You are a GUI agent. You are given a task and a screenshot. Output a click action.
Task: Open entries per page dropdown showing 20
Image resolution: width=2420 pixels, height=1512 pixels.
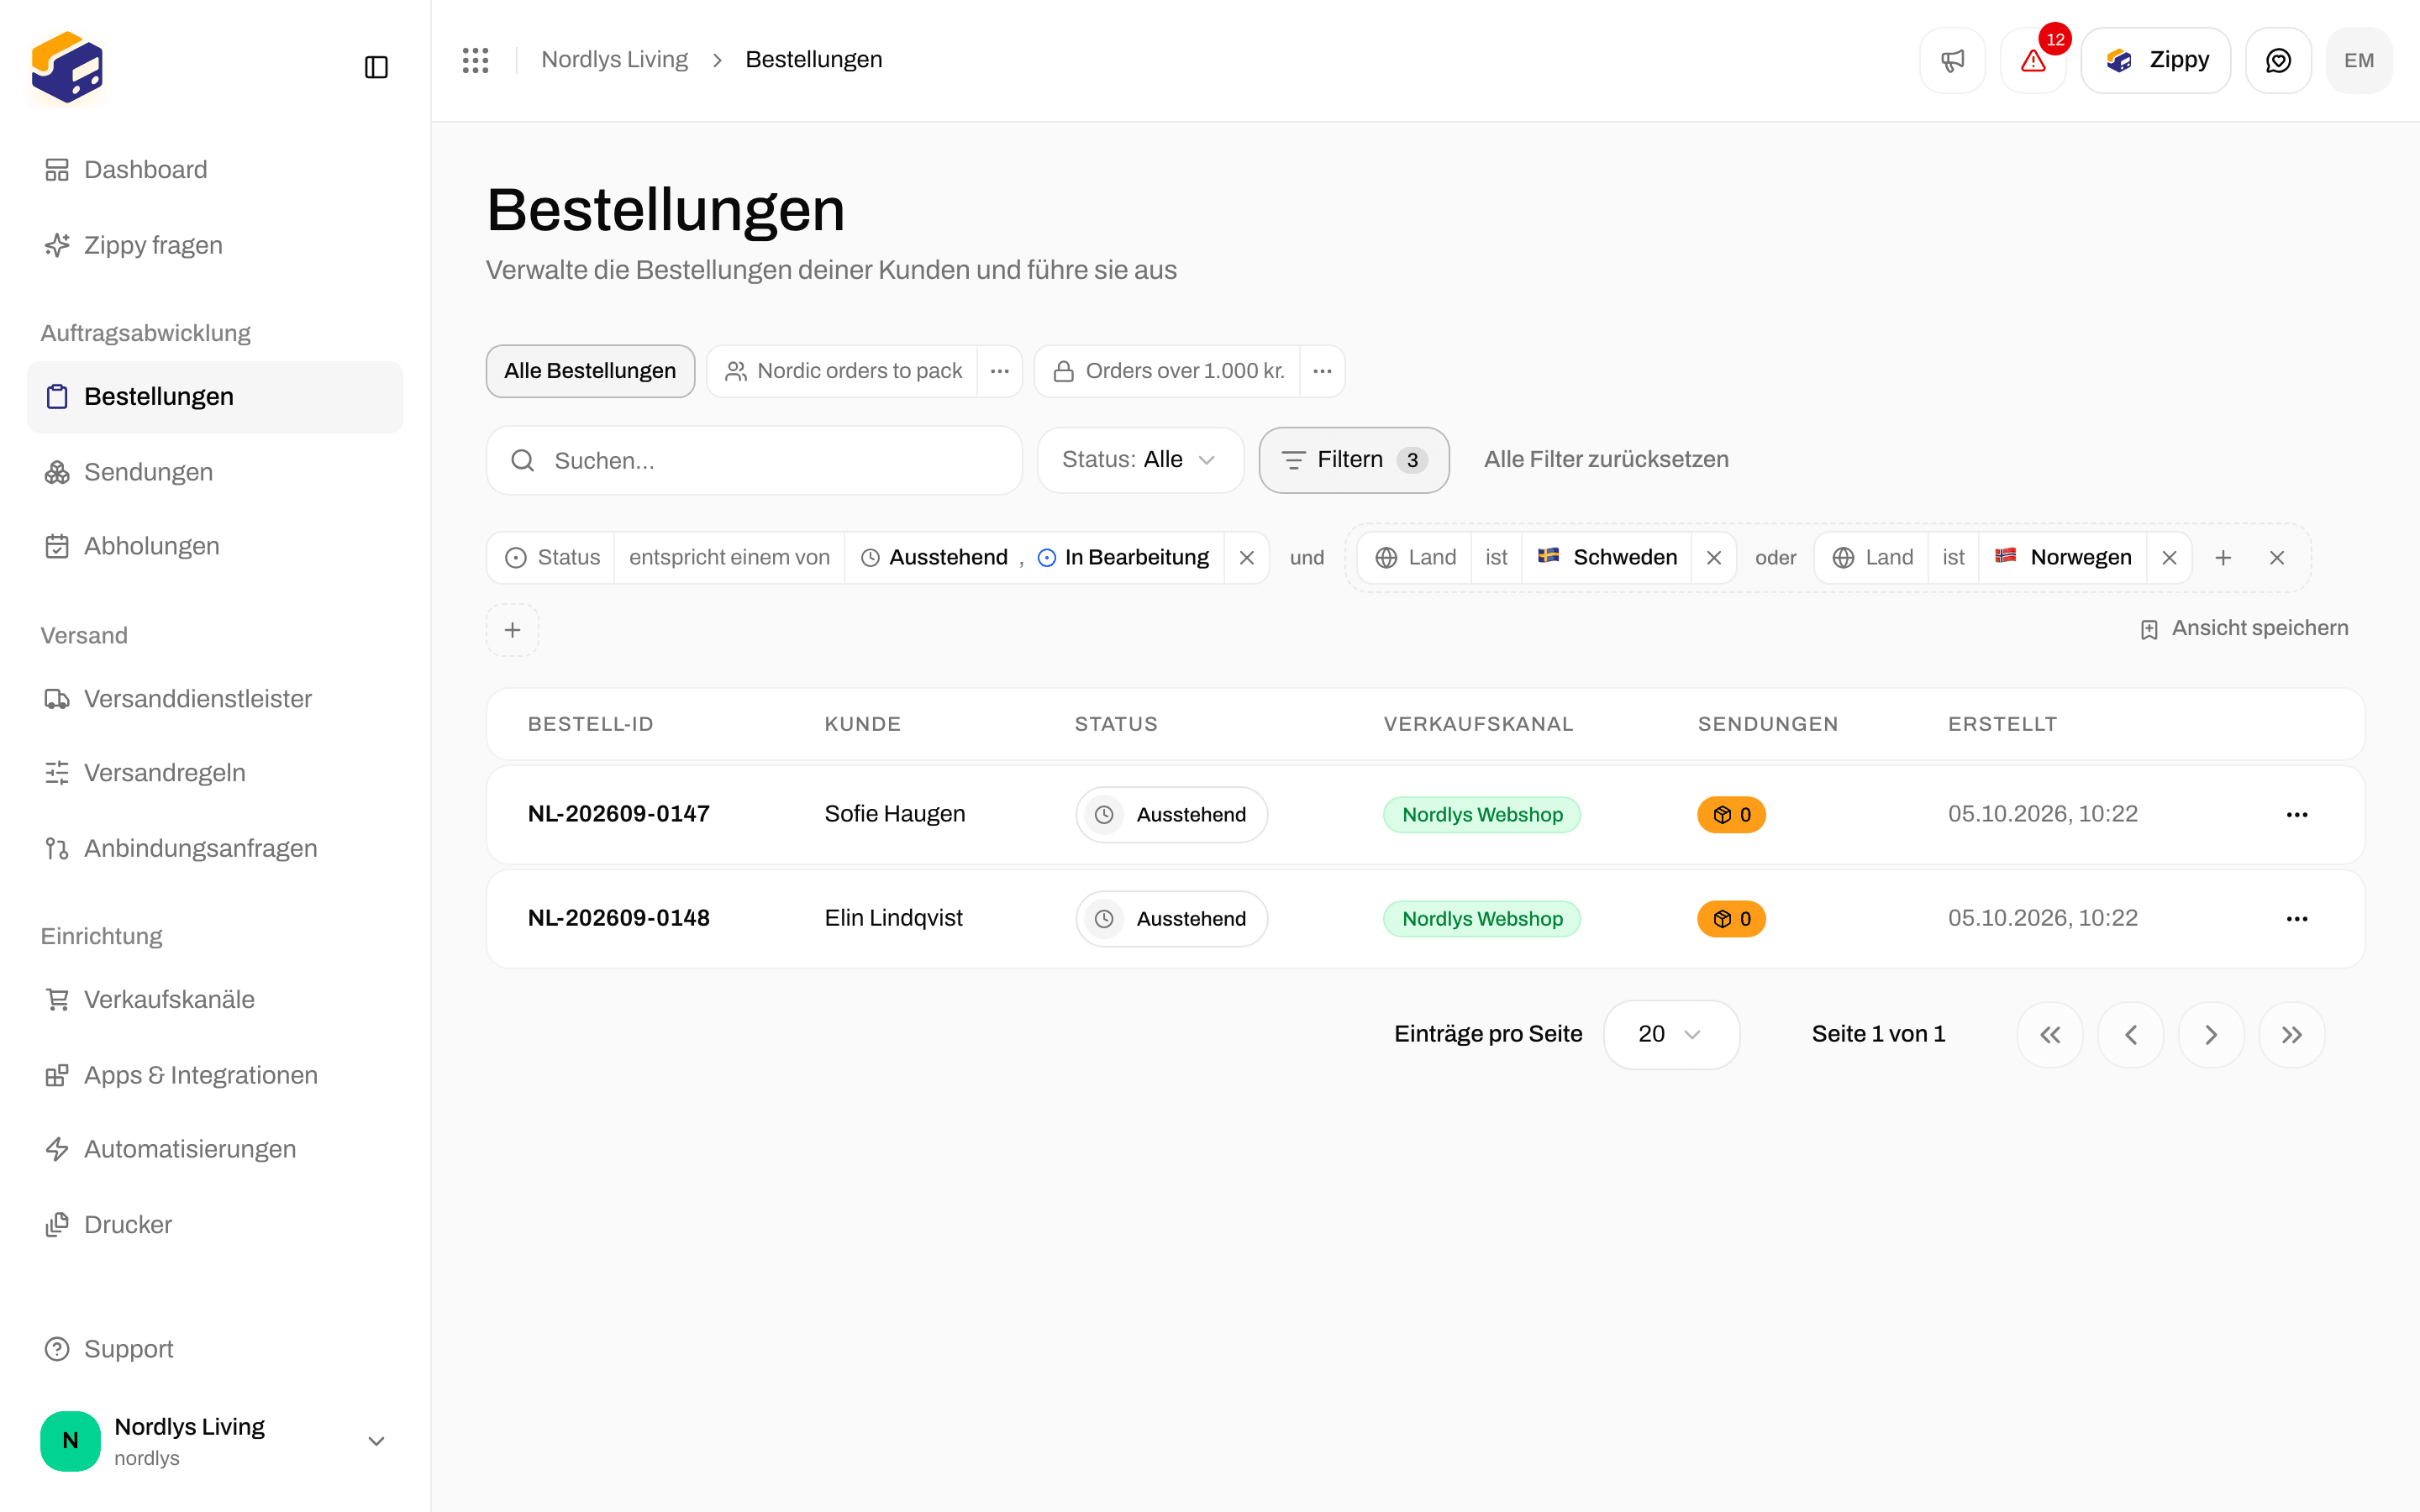1671,1034
